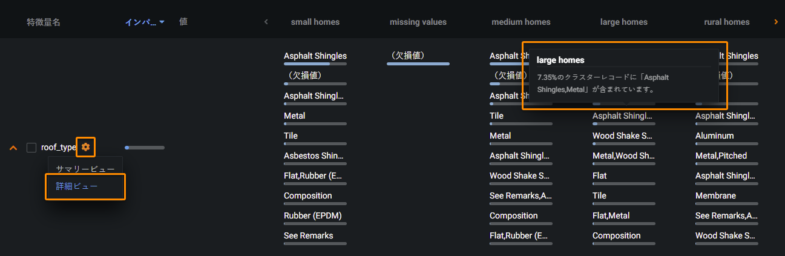Choose サマリービュー from the view menu
785x256 pixels.
[x=85, y=169]
